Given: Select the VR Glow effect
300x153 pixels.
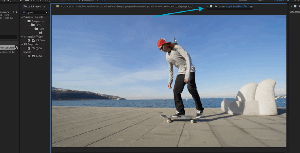Looking at the screenshot, I should pyautogui.click(x=41, y=40).
